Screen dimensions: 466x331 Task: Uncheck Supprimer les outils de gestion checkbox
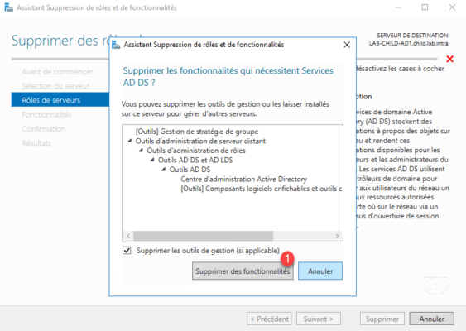click(127, 251)
